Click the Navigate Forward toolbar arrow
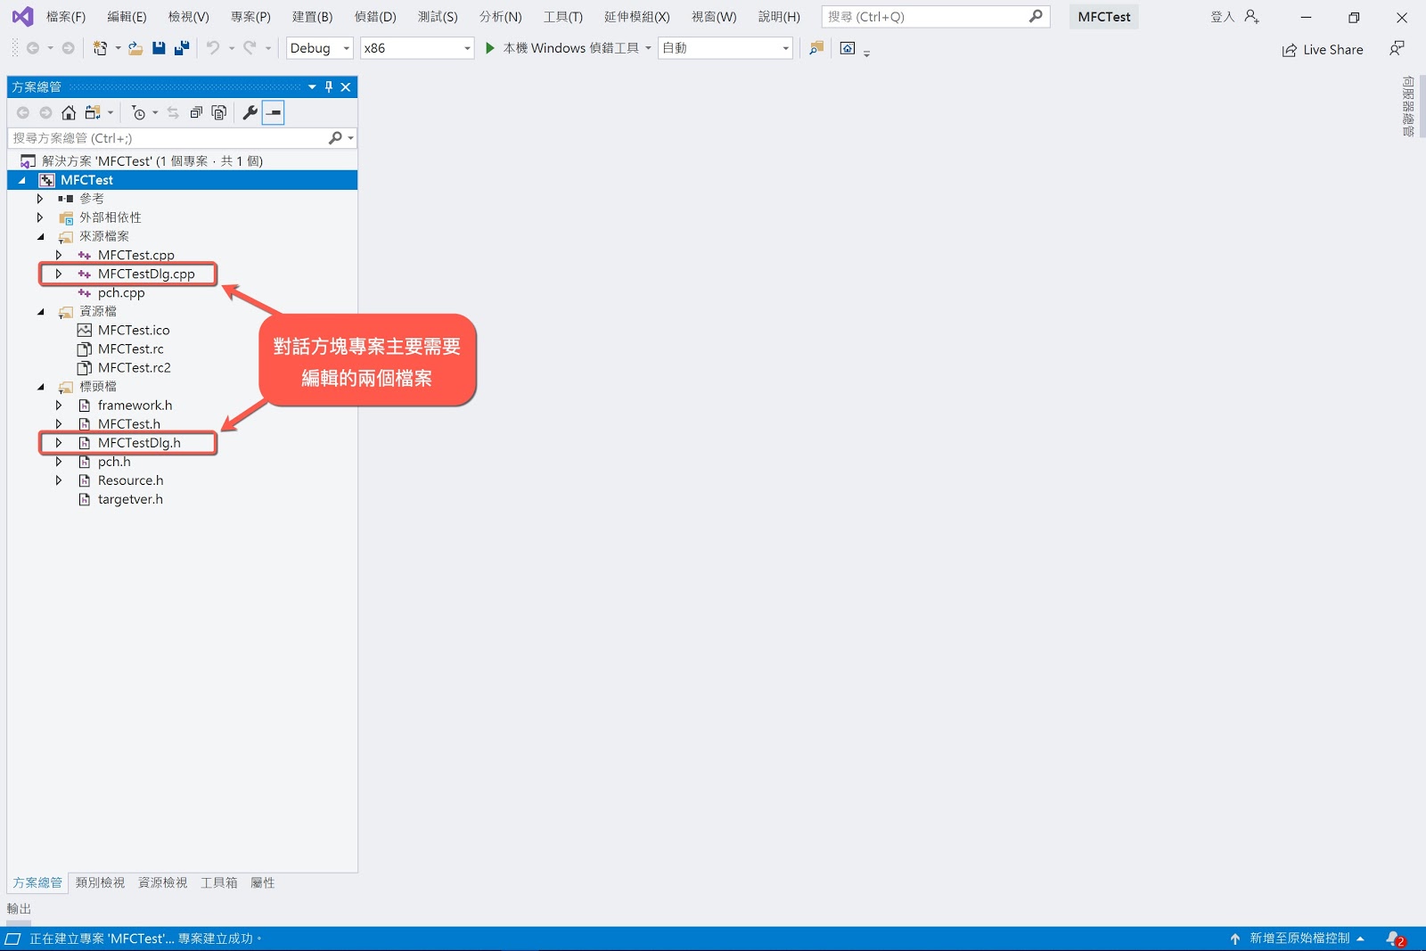The width and height of the screenshot is (1426, 951). (68, 48)
